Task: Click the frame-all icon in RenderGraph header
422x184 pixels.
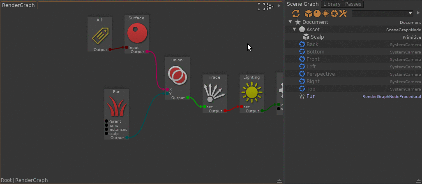Action: click(261, 6)
